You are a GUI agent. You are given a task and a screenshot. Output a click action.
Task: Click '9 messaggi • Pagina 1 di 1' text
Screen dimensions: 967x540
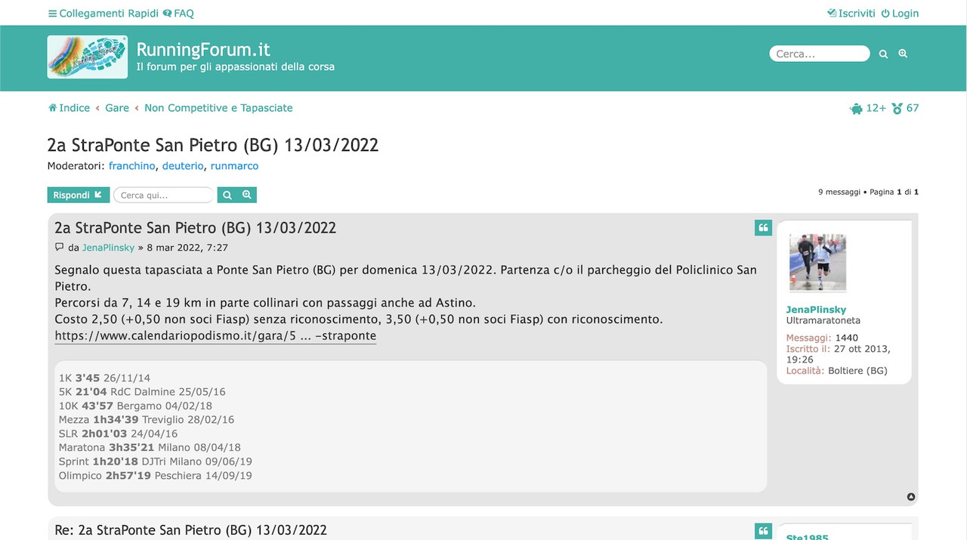coord(869,192)
